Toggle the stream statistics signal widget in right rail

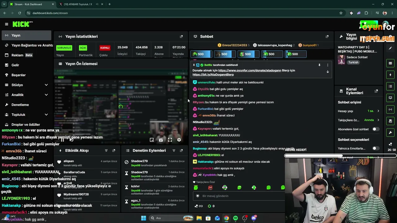pos(390,109)
